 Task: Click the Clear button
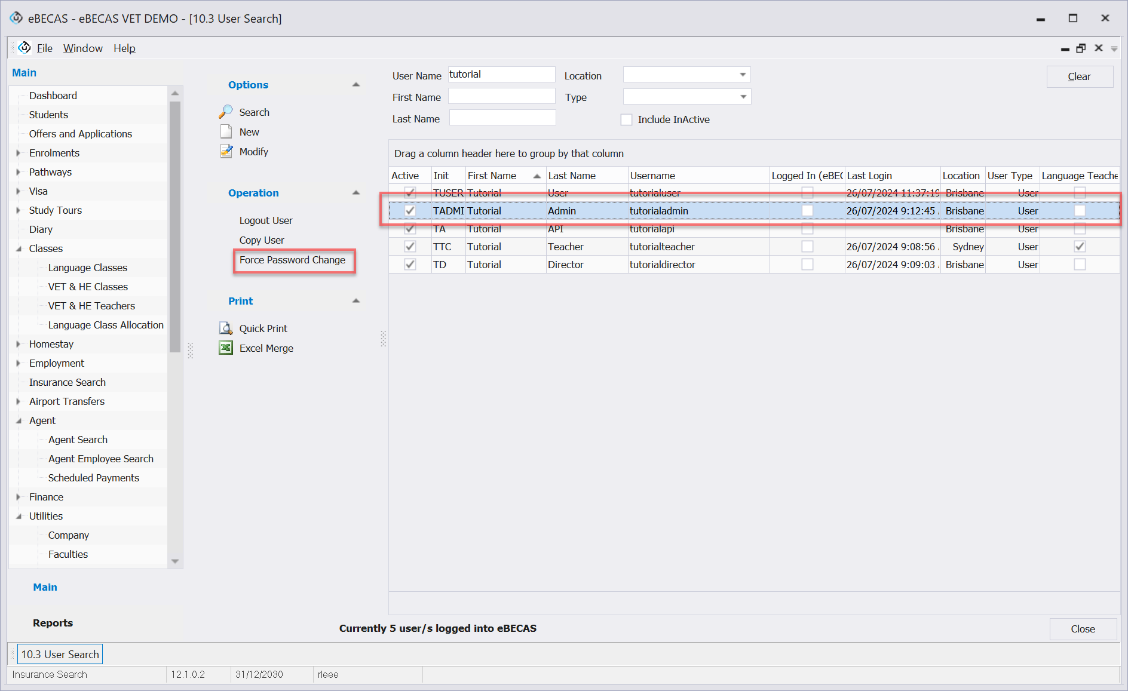[x=1079, y=76]
